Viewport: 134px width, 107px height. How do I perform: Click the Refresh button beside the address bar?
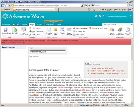pos(86,6)
